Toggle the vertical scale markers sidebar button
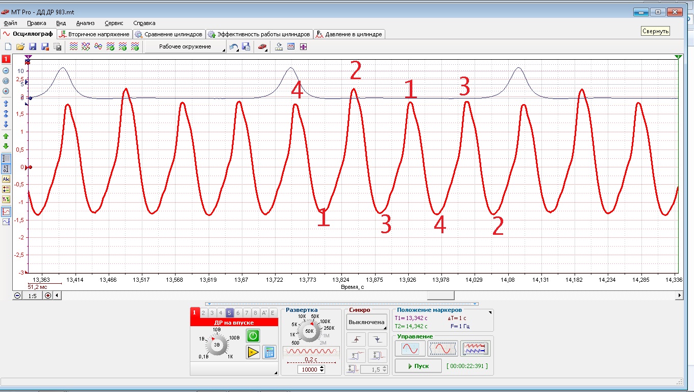The image size is (694, 392). click(x=6, y=168)
